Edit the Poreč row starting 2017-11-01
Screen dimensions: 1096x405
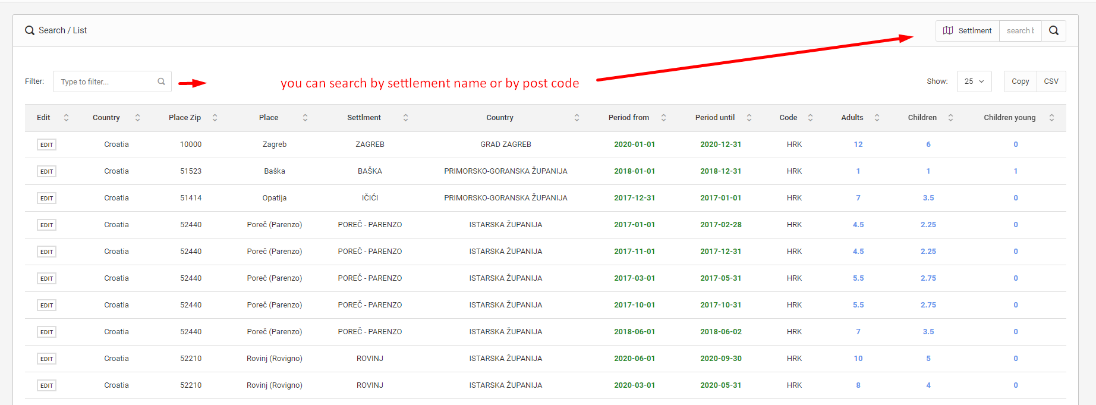[x=46, y=252]
